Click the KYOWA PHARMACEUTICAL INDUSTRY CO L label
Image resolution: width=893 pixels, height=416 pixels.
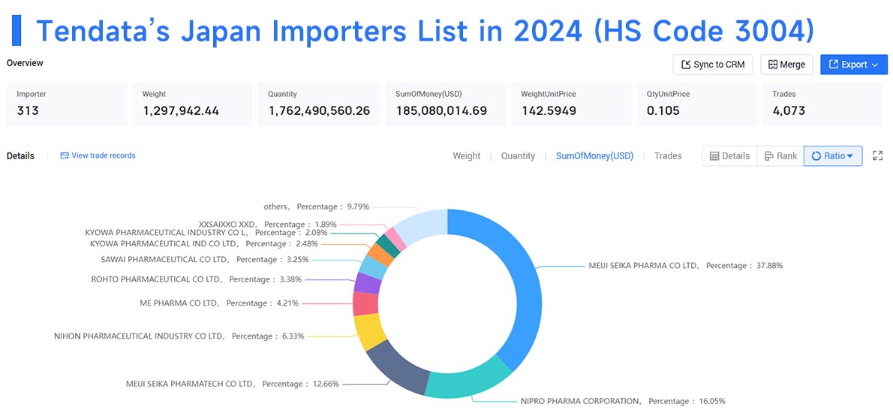click(x=206, y=233)
